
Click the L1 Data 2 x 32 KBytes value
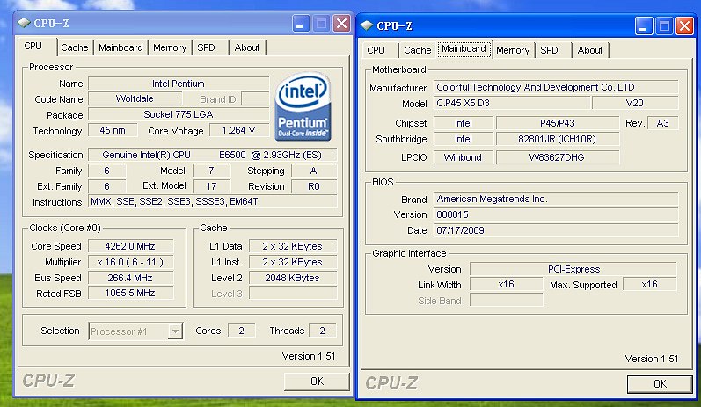[x=292, y=246]
